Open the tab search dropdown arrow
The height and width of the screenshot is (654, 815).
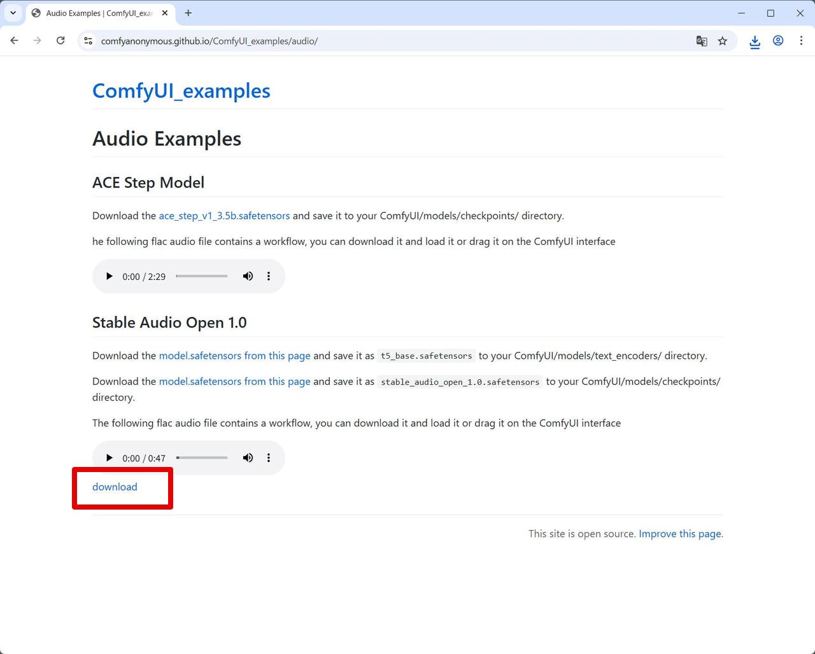pyautogui.click(x=13, y=13)
